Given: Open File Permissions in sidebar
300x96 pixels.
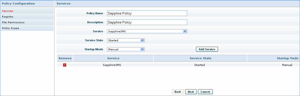Looking at the screenshot, I should (27, 22).
